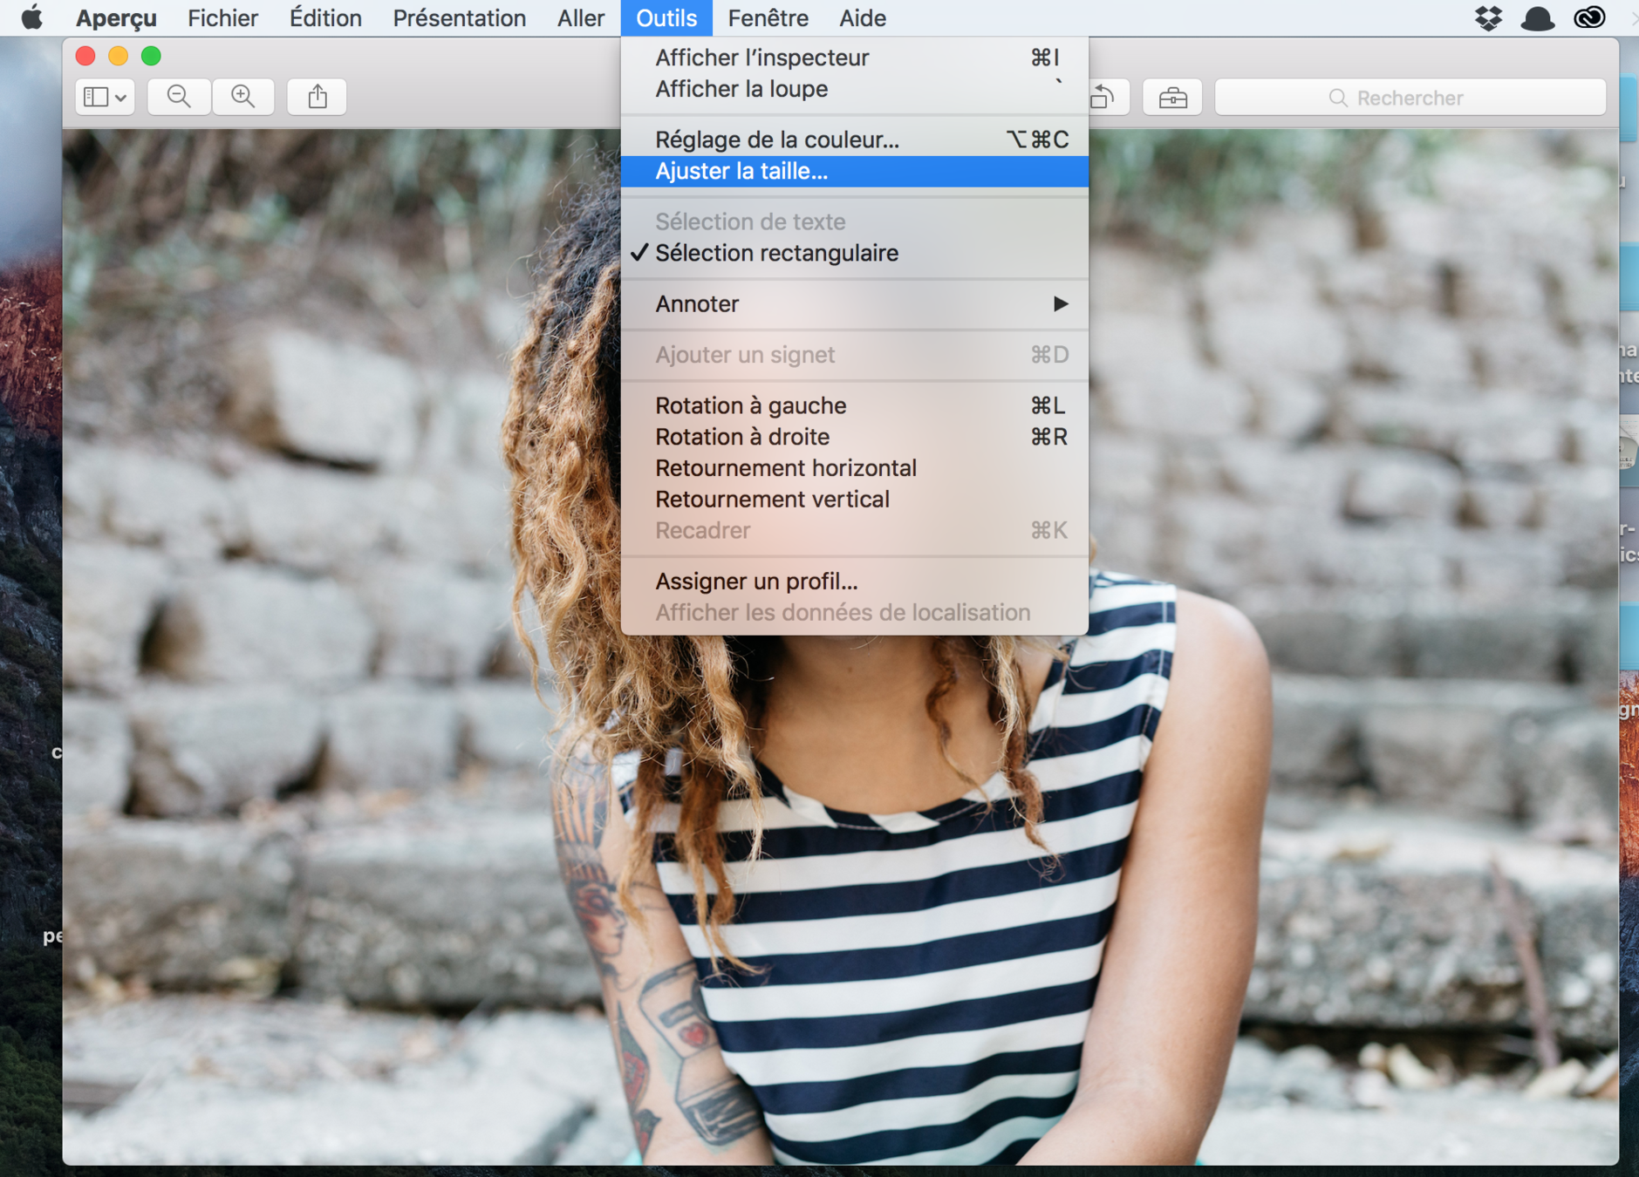Open the Fenêtre menu
This screenshot has width=1639, height=1177.
768,17
